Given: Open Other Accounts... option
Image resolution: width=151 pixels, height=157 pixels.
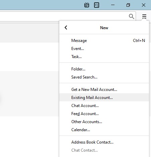Looking at the screenshot, I should (x=104, y=122).
